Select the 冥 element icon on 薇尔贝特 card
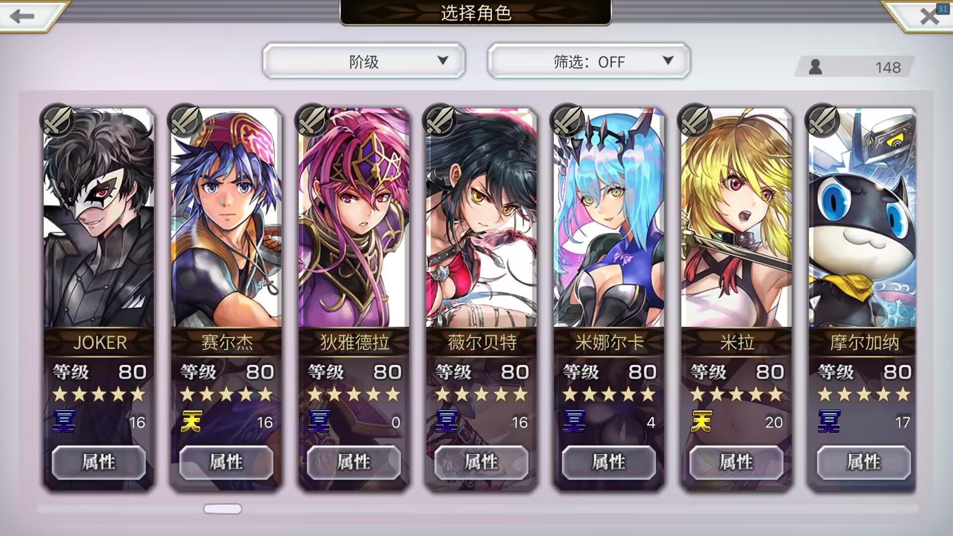Screen dimensions: 953x536 pyautogui.click(x=446, y=421)
